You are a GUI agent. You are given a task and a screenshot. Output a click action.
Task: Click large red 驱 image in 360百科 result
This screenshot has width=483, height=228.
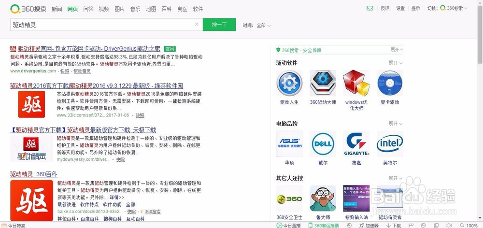tap(31, 200)
